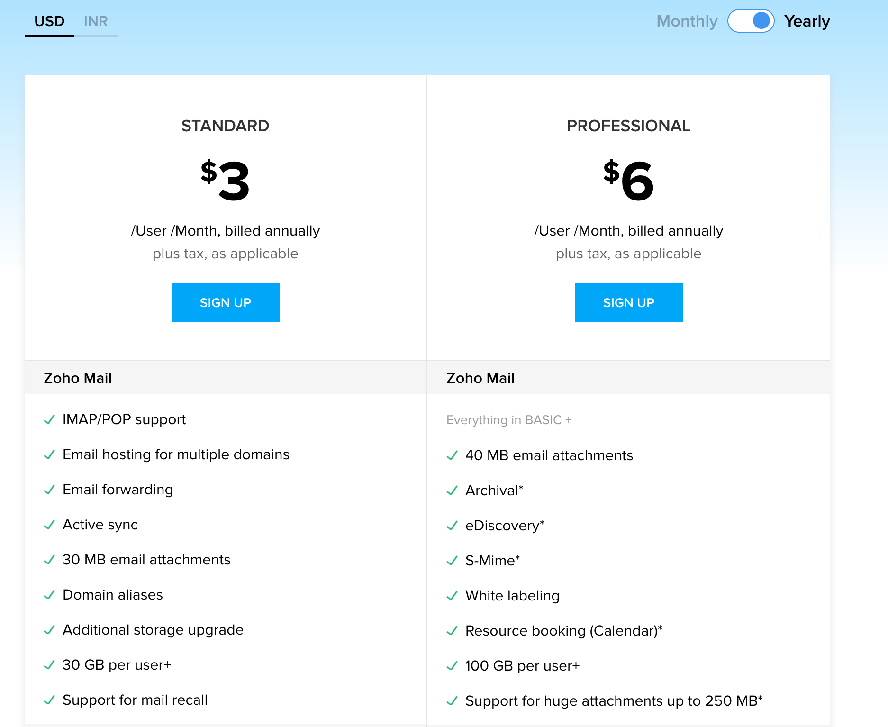The image size is (888, 727).
Task: Click the Everything in BASIC + text
Action: [509, 420]
